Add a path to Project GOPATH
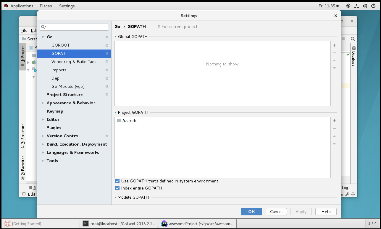This screenshot has width=381, height=229. [x=334, y=121]
